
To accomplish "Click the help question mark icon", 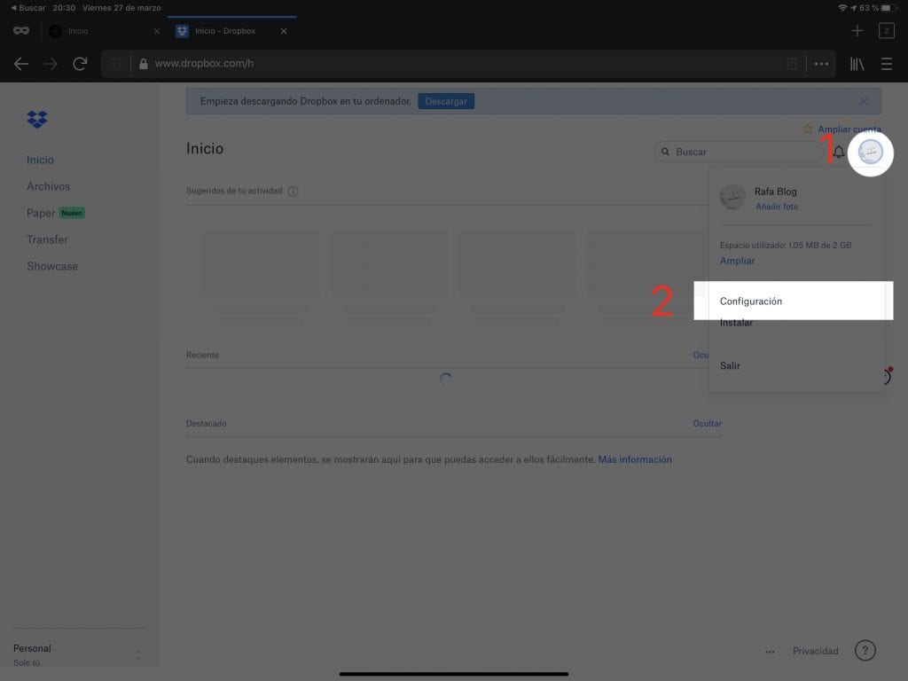I will pos(865,651).
